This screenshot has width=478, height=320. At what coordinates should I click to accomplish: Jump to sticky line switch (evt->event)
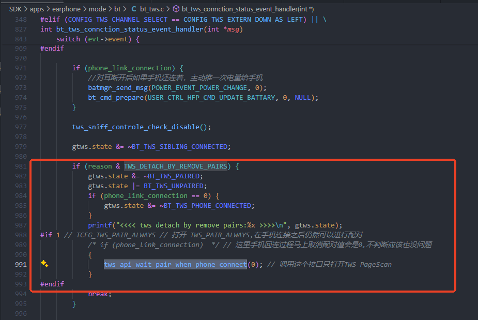tap(98, 39)
